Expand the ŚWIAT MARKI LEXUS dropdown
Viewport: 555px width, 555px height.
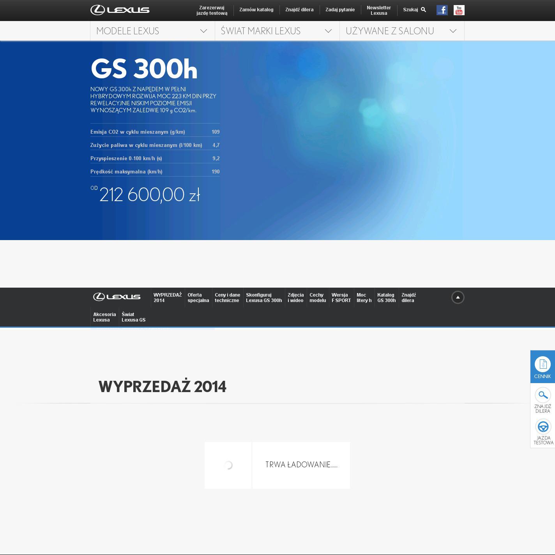277,31
